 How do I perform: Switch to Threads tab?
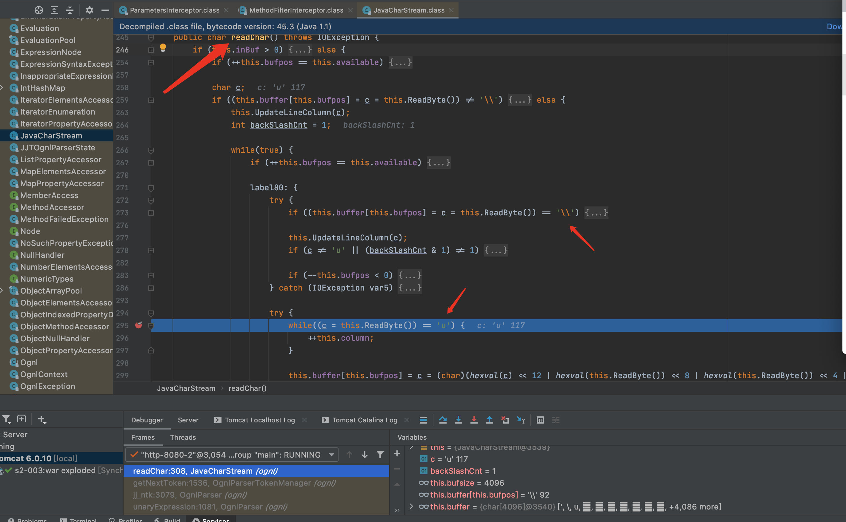(x=183, y=437)
